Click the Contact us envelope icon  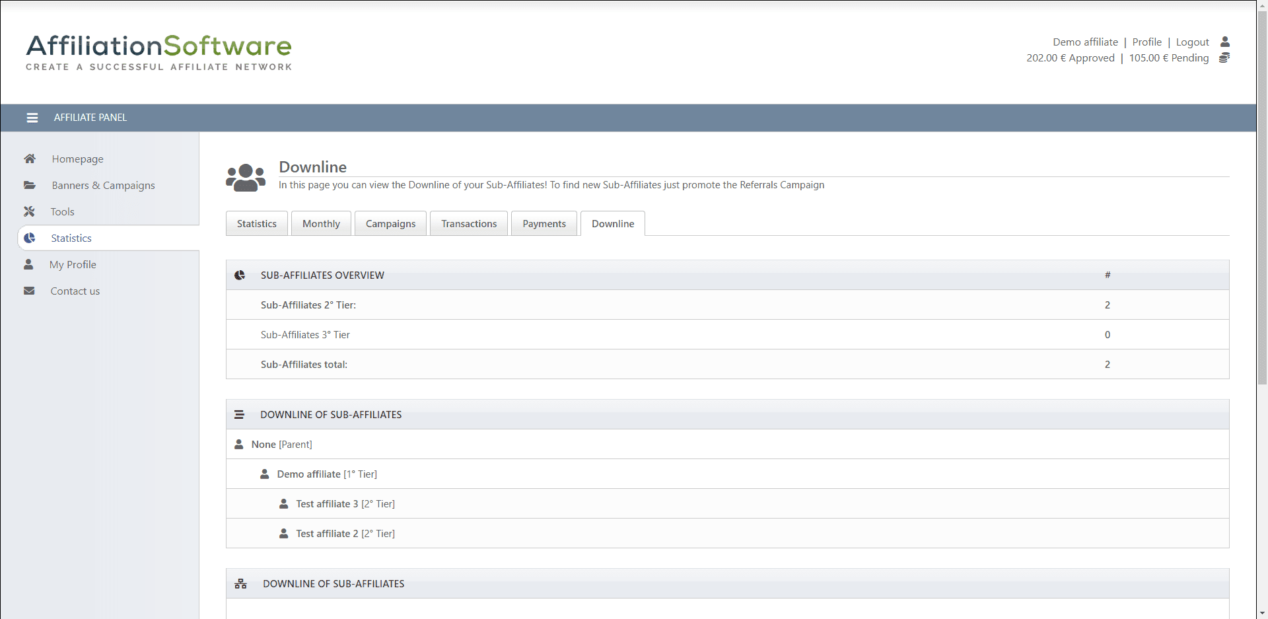[x=29, y=291]
